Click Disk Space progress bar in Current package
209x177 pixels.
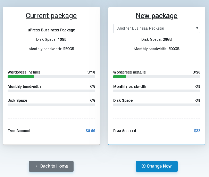(x=51, y=105)
